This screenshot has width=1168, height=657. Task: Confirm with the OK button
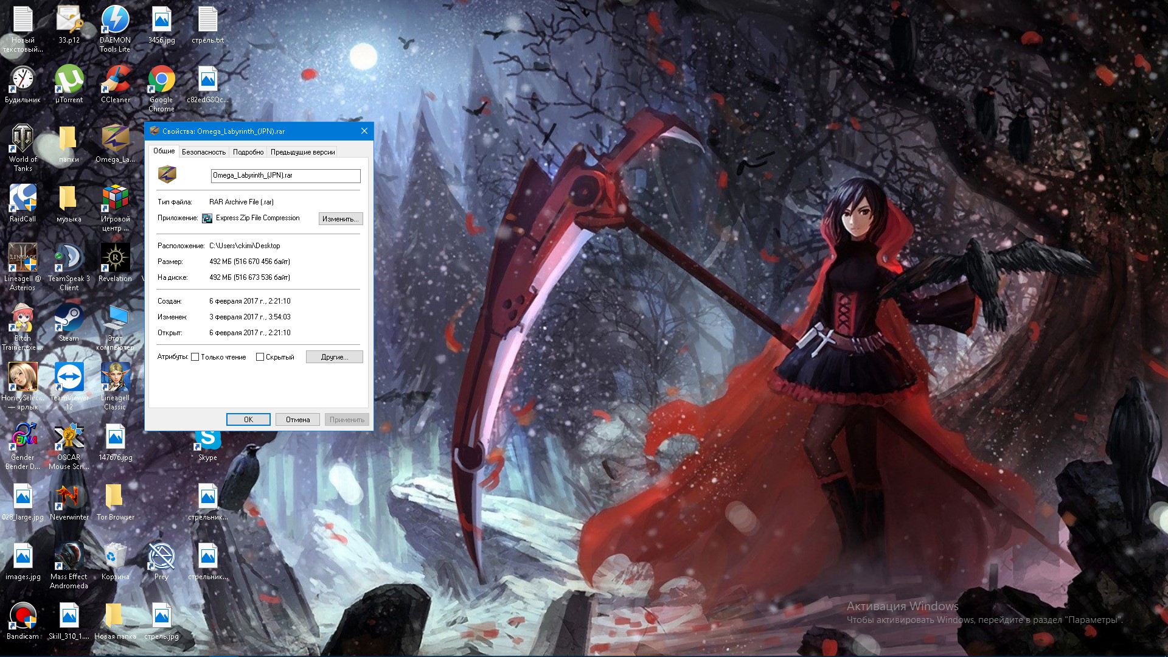point(248,420)
